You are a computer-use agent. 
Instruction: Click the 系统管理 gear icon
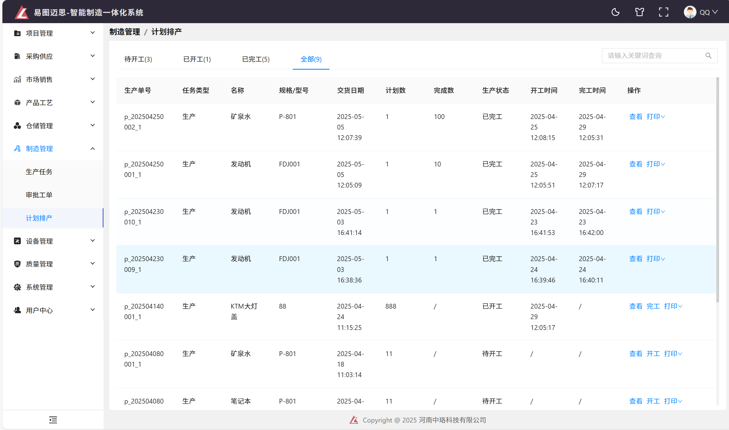(x=17, y=287)
